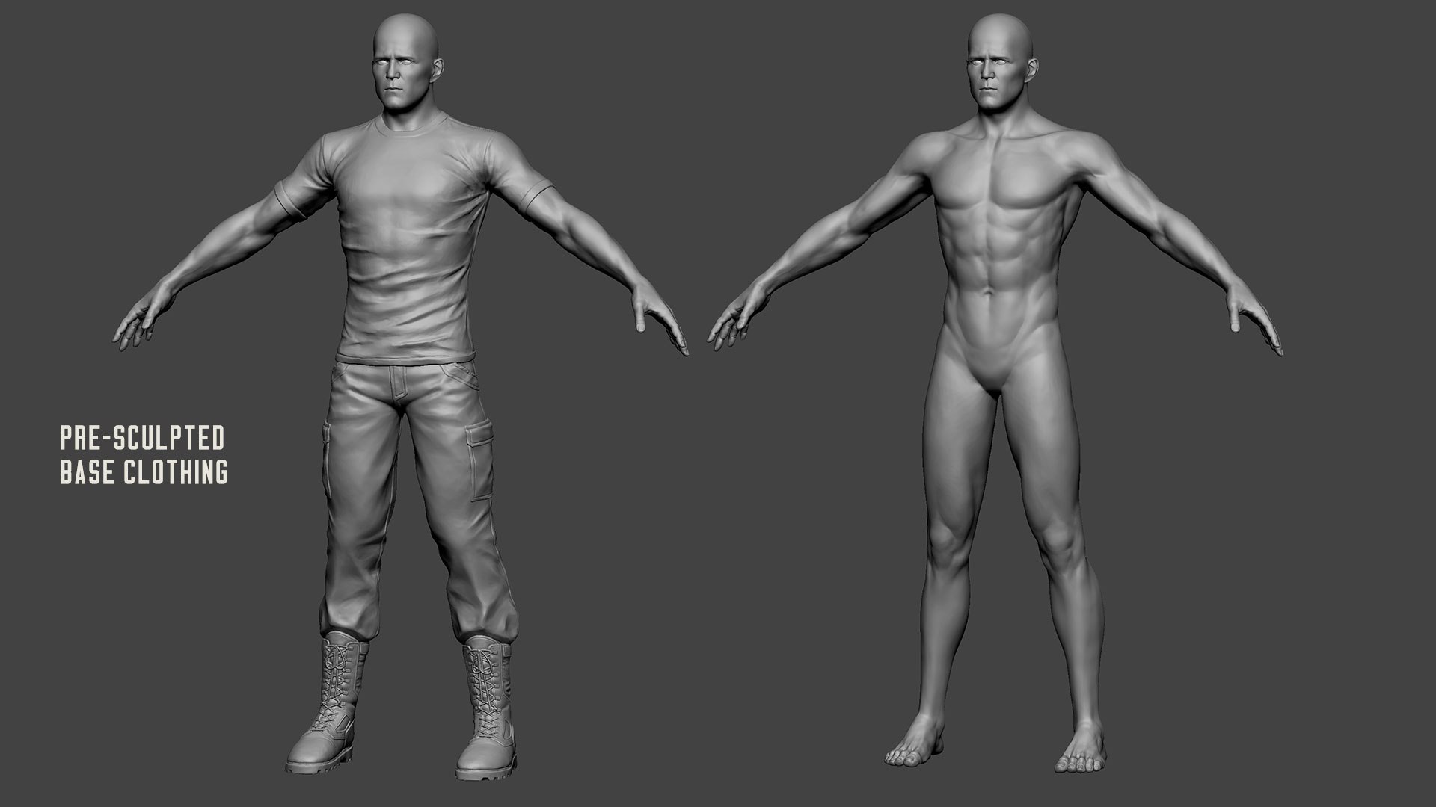Click the 'PRE-SCULPTED BASE CLOTHING' caption text
Screen dimensions: 1436x807
click(x=144, y=455)
